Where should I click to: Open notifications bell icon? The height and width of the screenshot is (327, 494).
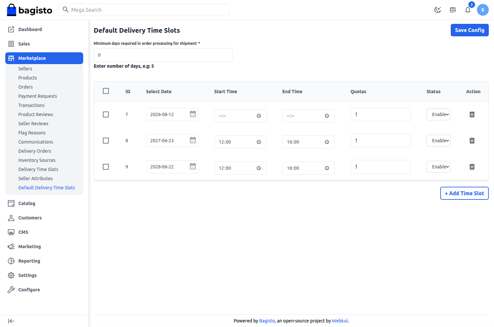tap(468, 10)
